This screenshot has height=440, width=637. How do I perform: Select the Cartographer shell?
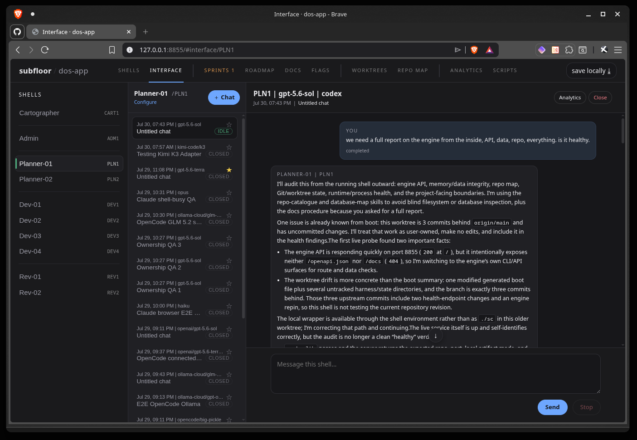pyautogui.click(x=69, y=113)
